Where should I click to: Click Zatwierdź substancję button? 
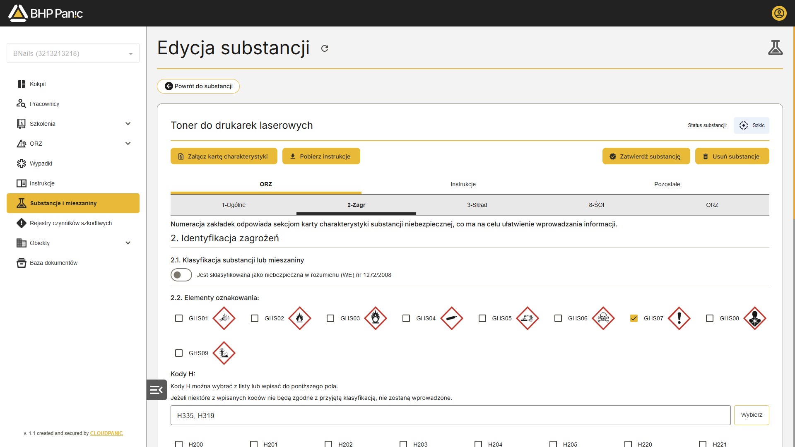tap(646, 156)
